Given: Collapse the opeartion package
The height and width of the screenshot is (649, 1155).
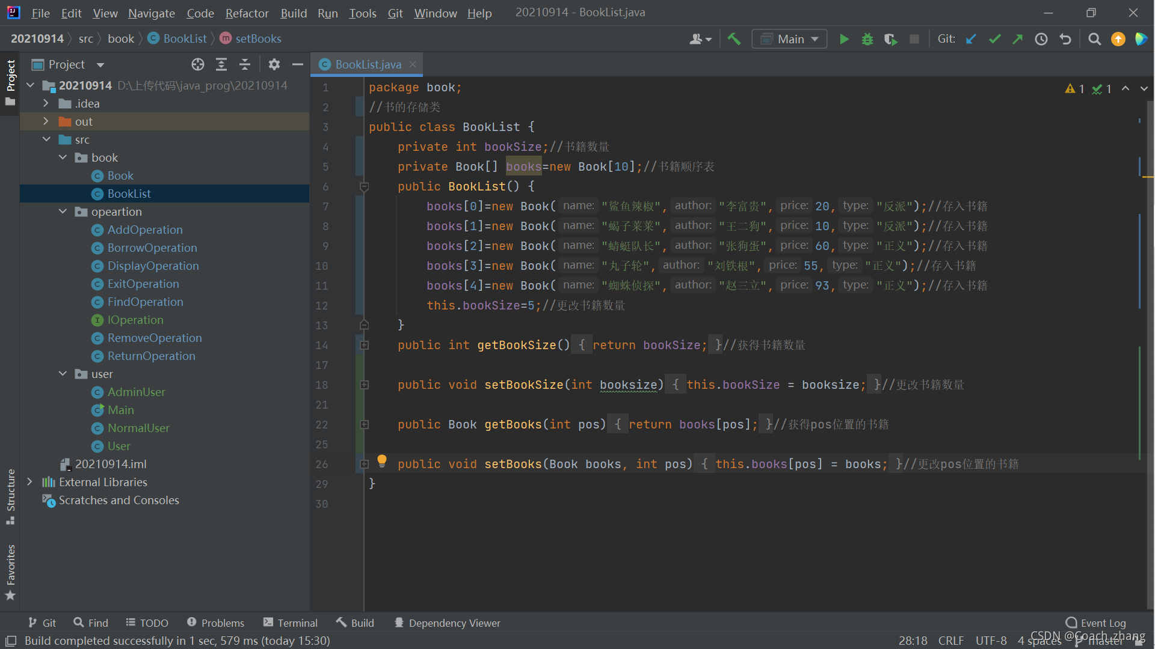Looking at the screenshot, I should coord(63,212).
